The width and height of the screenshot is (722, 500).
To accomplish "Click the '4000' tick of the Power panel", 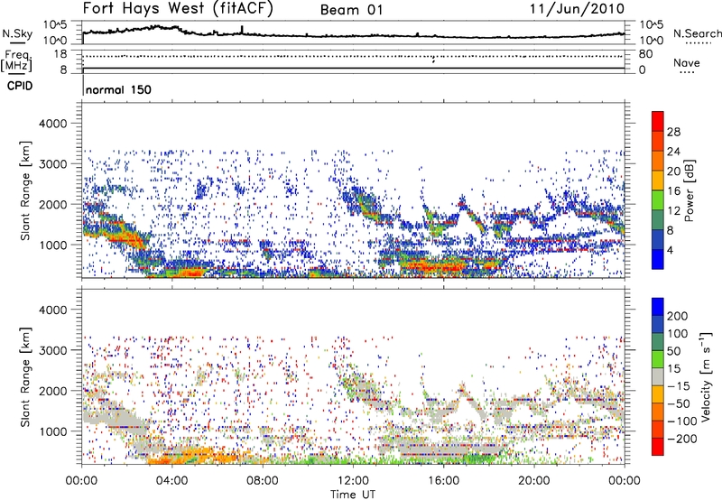I will (x=52, y=124).
